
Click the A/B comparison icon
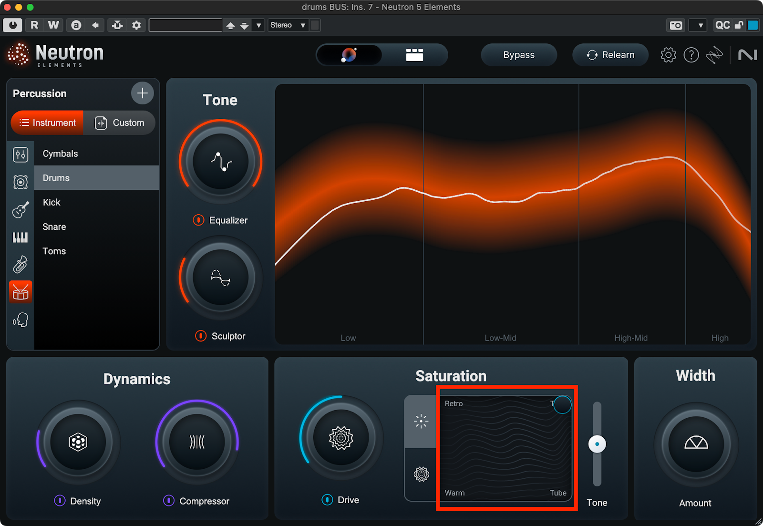click(76, 25)
